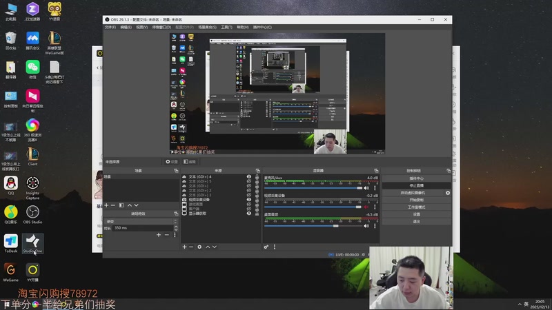
Task: Add a new source with the plus icon
Action: point(184,247)
